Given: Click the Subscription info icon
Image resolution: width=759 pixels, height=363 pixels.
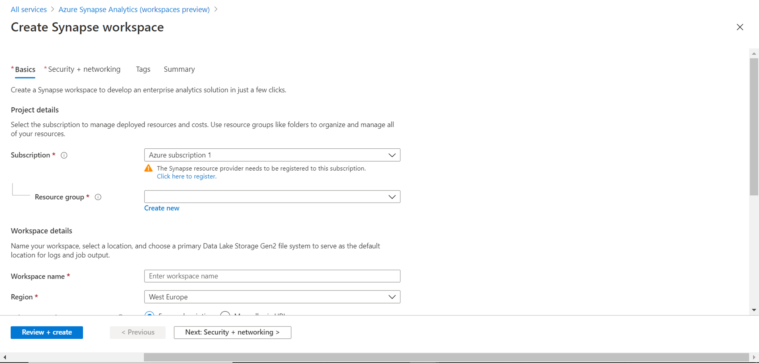Looking at the screenshot, I should 64,155.
